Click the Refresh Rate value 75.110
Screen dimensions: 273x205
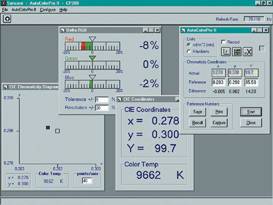coord(254,19)
